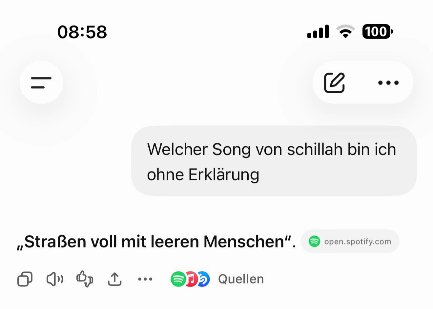Select the user message about schillah
Viewport: 433px width, 309px height.
pyautogui.click(x=274, y=161)
